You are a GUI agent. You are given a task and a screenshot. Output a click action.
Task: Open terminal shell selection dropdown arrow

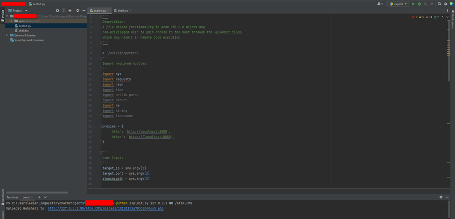(x=45, y=197)
